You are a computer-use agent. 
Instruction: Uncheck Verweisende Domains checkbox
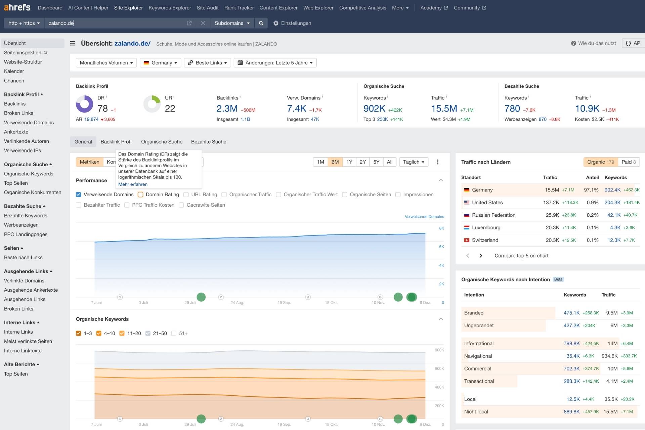(x=79, y=195)
